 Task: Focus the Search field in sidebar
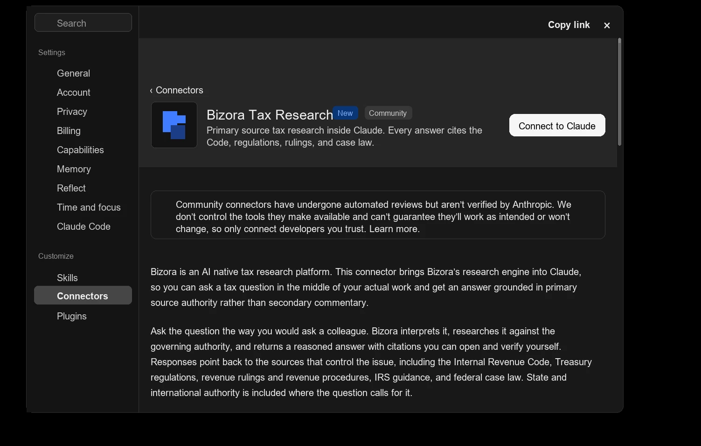tap(83, 23)
